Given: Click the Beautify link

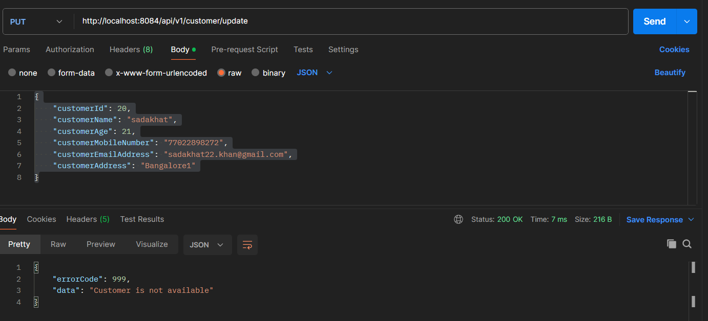Looking at the screenshot, I should (x=670, y=73).
